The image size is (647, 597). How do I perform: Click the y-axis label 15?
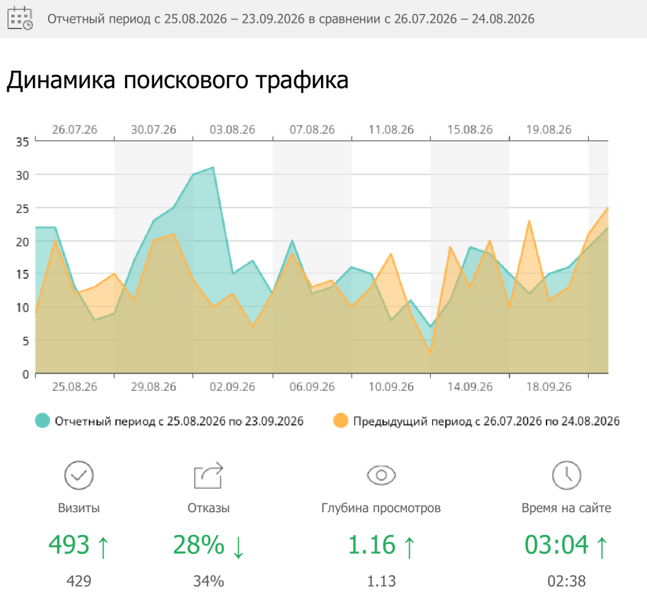coord(22,274)
